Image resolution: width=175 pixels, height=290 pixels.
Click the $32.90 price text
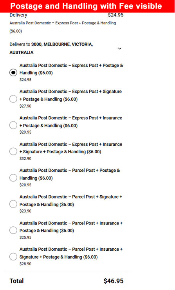[x=25, y=159]
